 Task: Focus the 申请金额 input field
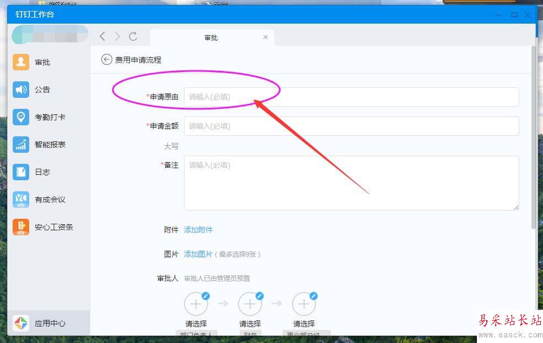[351, 126]
